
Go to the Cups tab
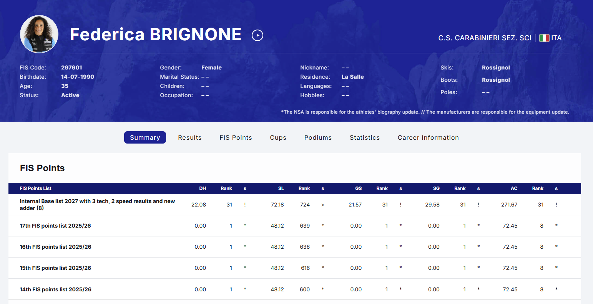click(x=278, y=137)
